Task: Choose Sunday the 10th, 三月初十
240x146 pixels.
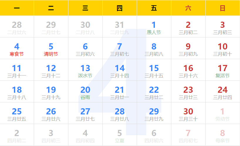Action: (x=222, y=49)
